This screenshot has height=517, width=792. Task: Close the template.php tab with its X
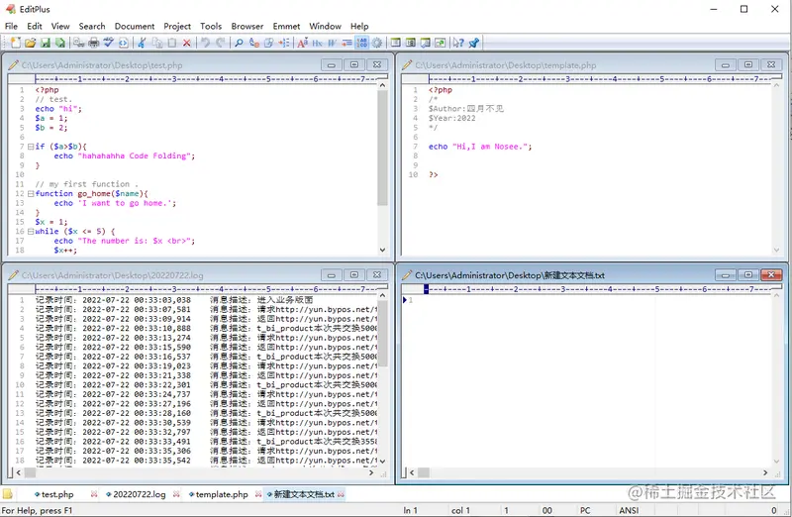point(258,494)
